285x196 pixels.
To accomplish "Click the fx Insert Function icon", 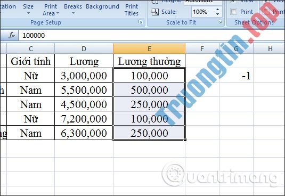I will (x=12, y=35).
